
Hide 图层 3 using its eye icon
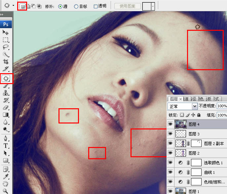[170, 134]
